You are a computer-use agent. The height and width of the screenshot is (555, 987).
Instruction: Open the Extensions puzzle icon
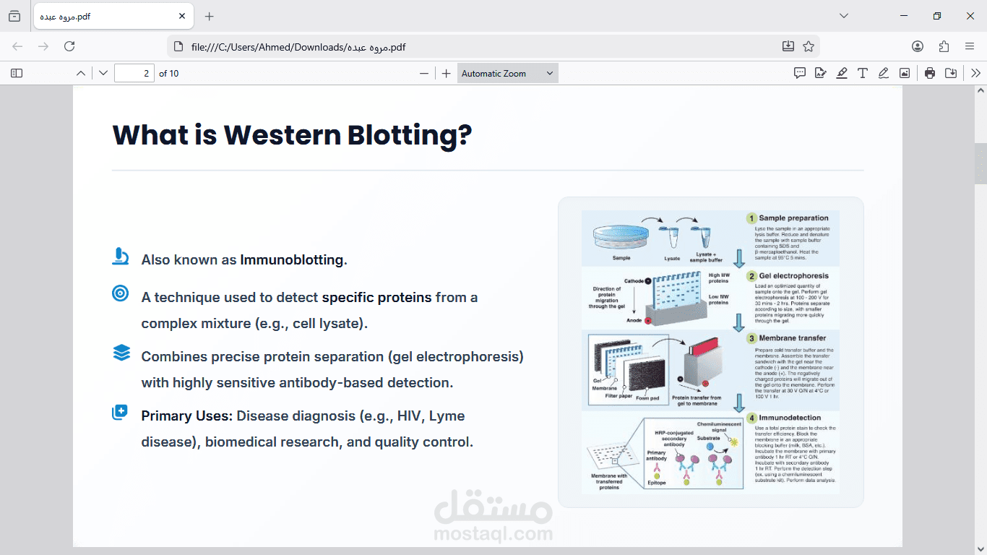(944, 46)
